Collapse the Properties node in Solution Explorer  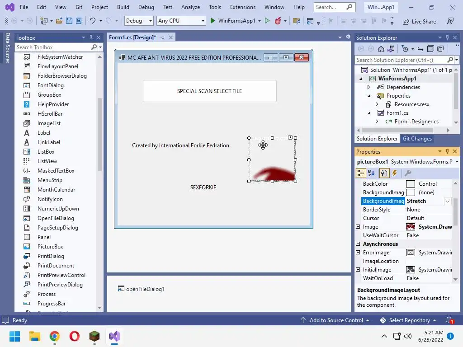click(x=369, y=96)
